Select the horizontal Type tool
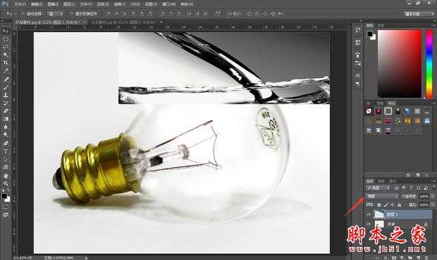This screenshot has width=437, height=260. point(5,151)
